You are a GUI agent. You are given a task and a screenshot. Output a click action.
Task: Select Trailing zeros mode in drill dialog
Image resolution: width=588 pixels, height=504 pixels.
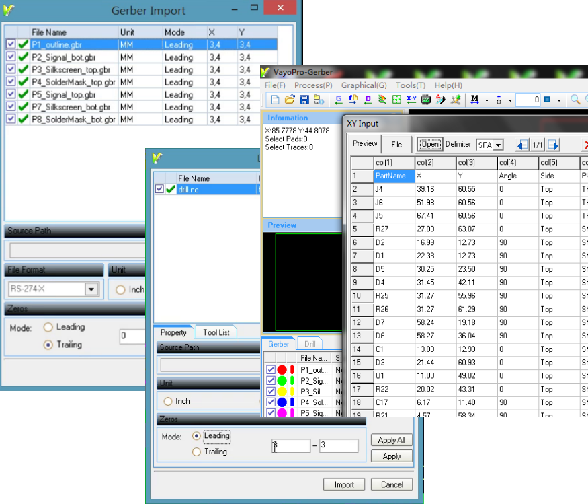pyautogui.click(x=197, y=452)
